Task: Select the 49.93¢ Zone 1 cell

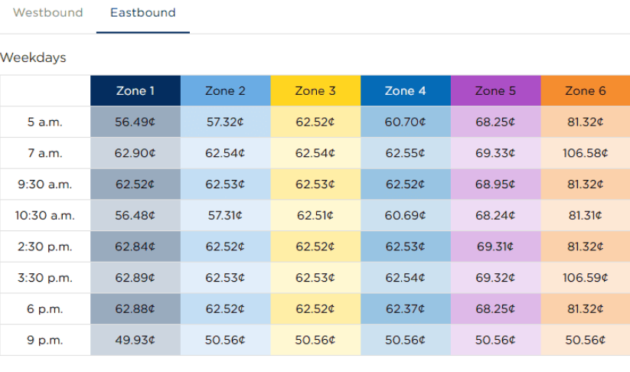Action: [x=135, y=341]
